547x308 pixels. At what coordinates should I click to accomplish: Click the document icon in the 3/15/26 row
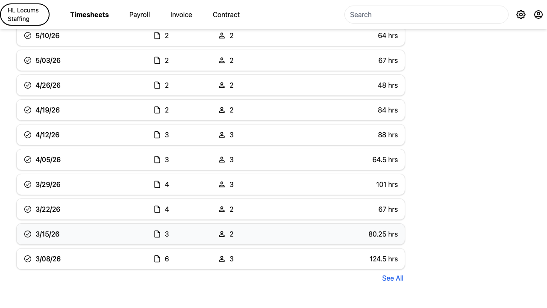pyautogui.click(x=157, y=234)
